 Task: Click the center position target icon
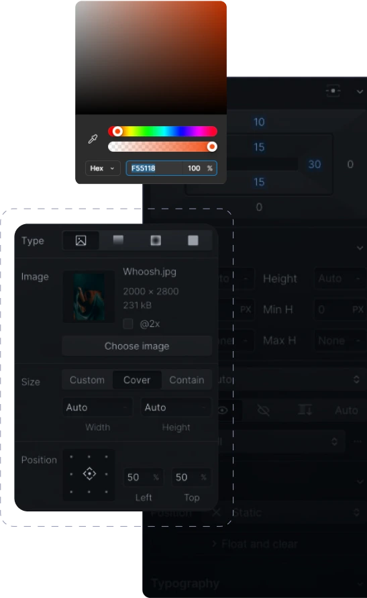89,474
